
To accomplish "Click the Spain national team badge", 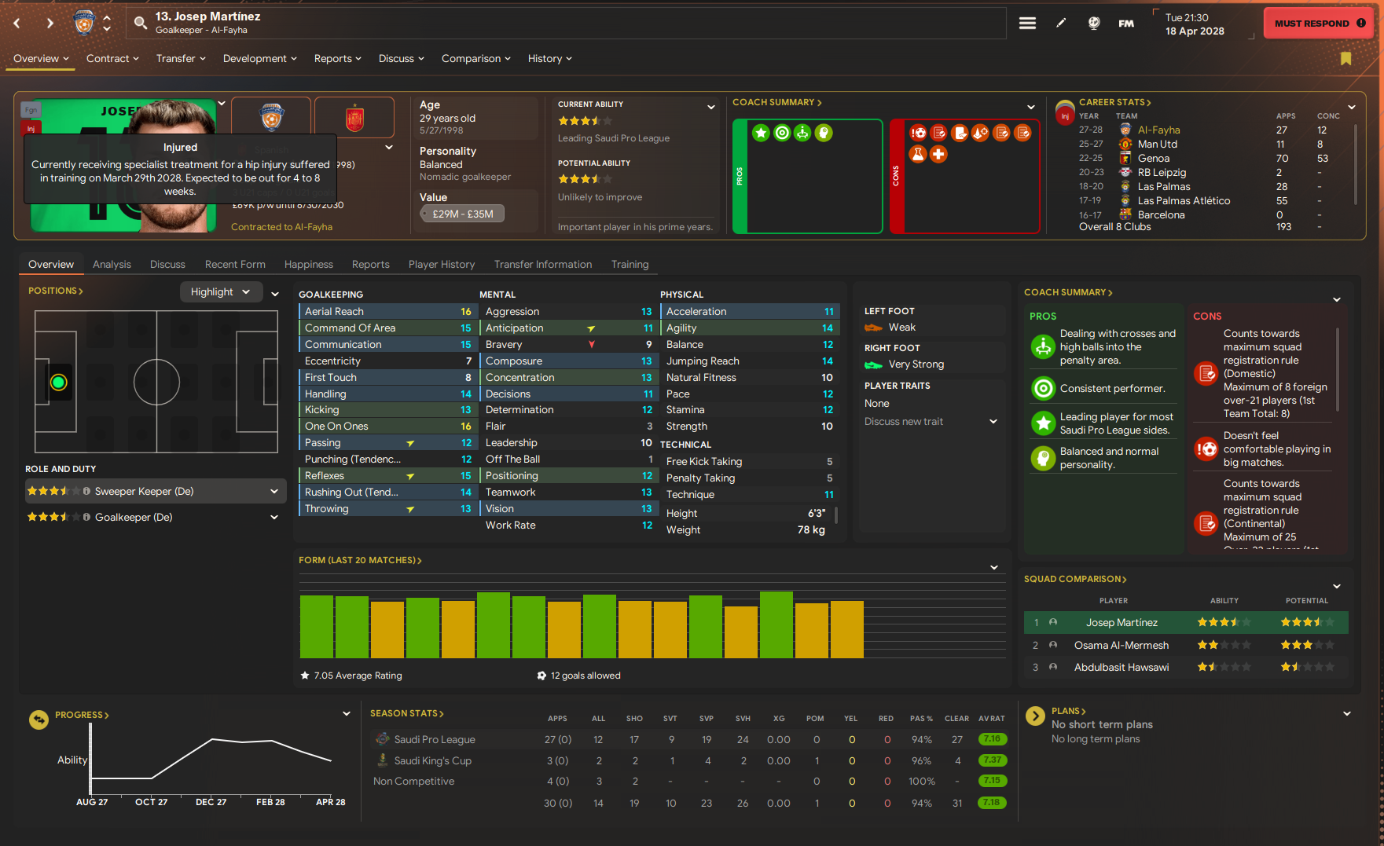I will click(354, 118).
